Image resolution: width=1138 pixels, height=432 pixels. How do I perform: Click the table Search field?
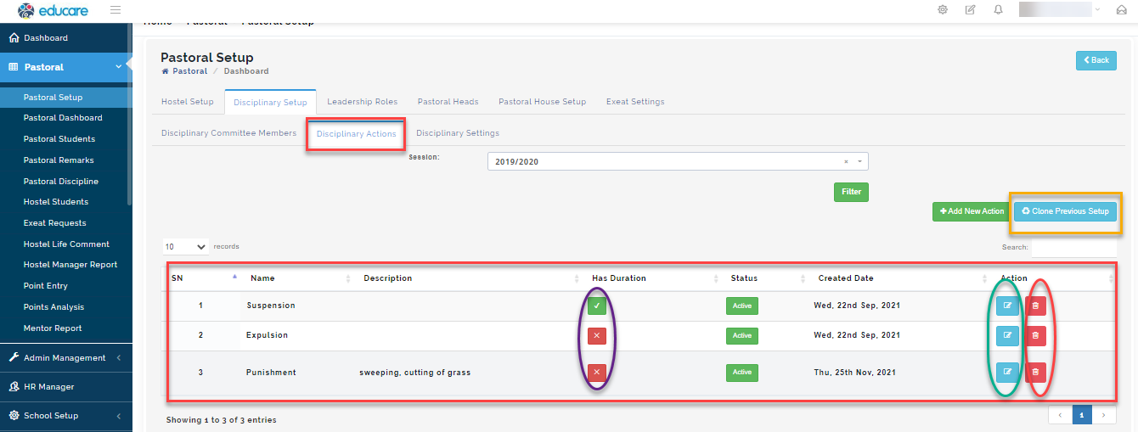(1073, 248)
